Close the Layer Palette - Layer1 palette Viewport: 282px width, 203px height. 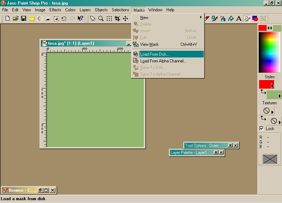click(x=221, y=153)
